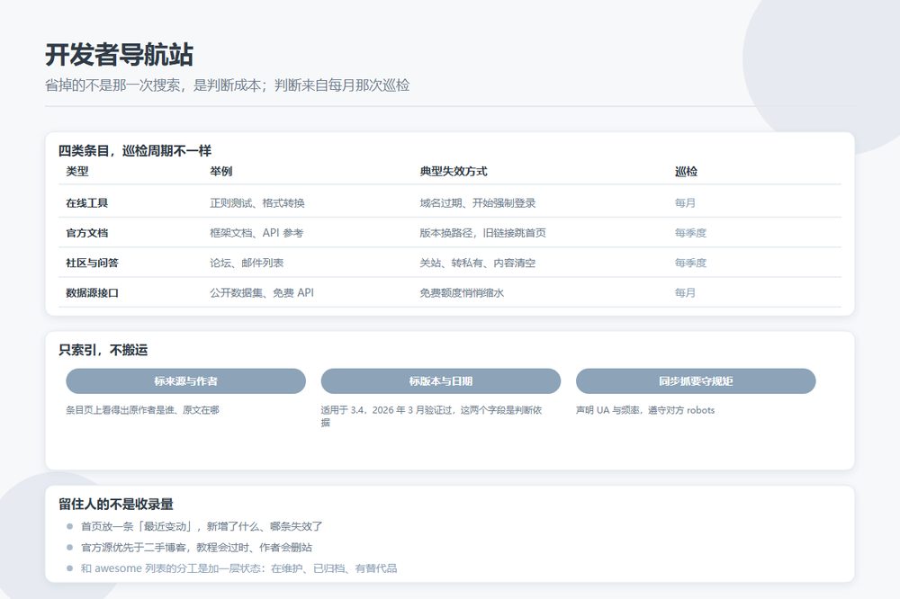Click the subtitle starting with 省掉的不是那一次搜索
Viewport: 900px width, 599px height.
tap(228, 85)
